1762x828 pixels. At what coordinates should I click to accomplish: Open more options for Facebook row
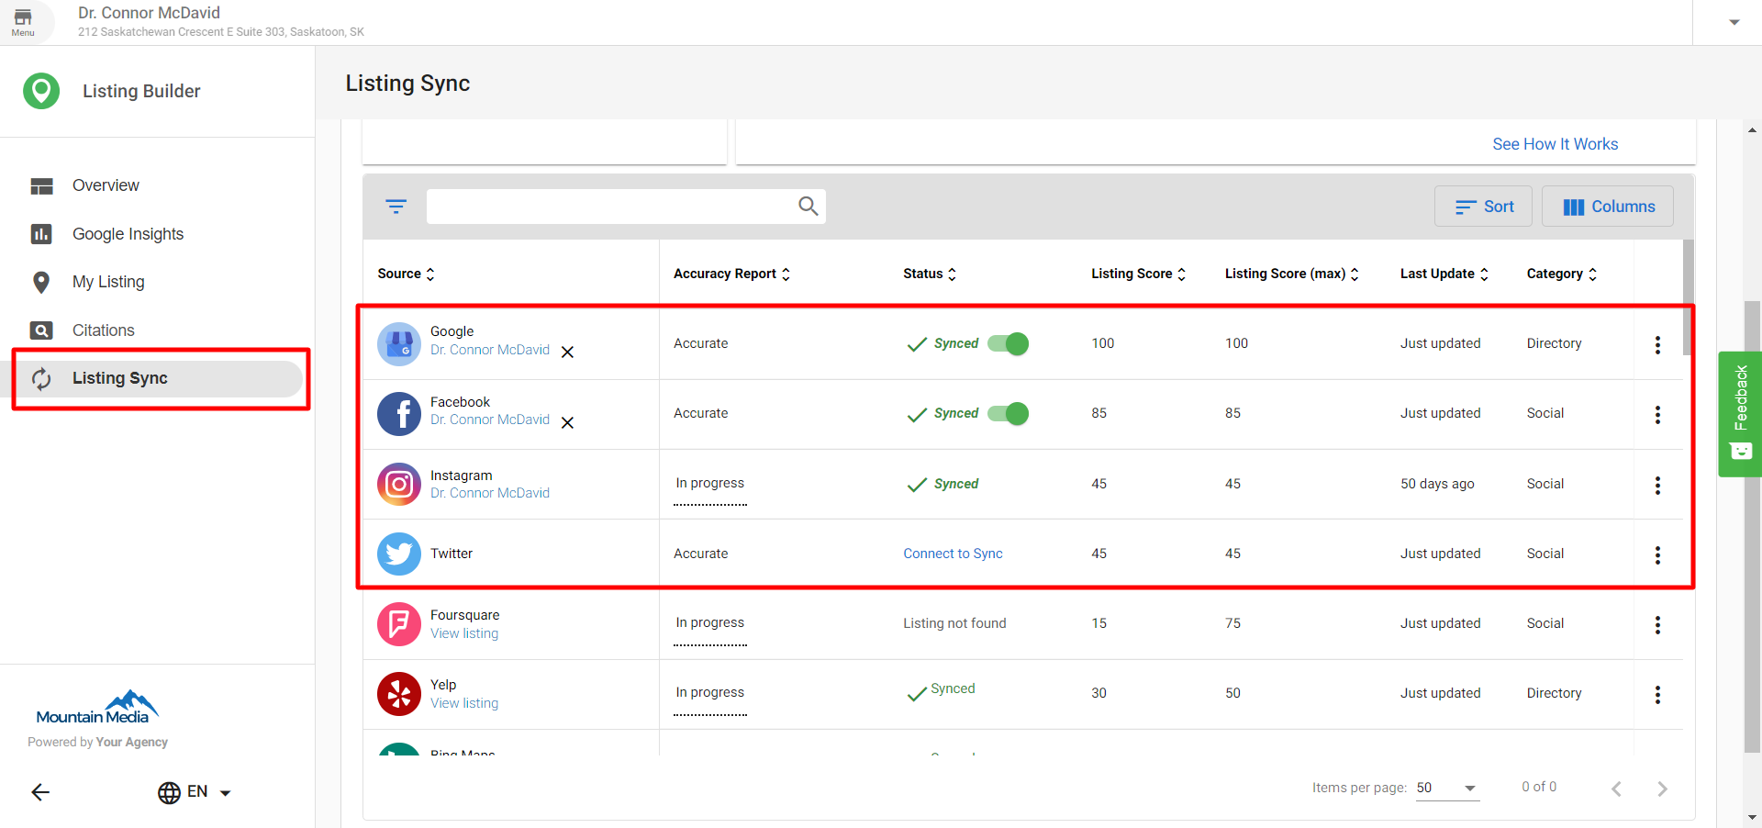(x=1657, y=414)
